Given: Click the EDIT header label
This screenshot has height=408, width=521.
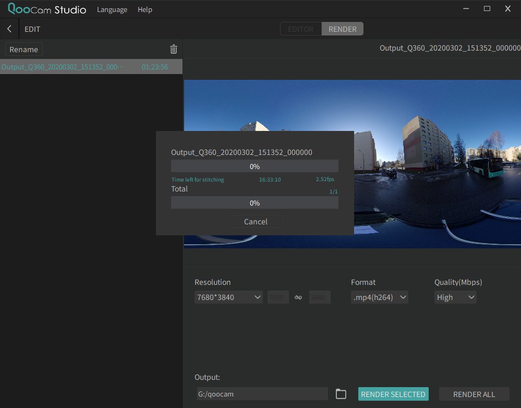Looking at the screenshot, I should pos(32,29).
